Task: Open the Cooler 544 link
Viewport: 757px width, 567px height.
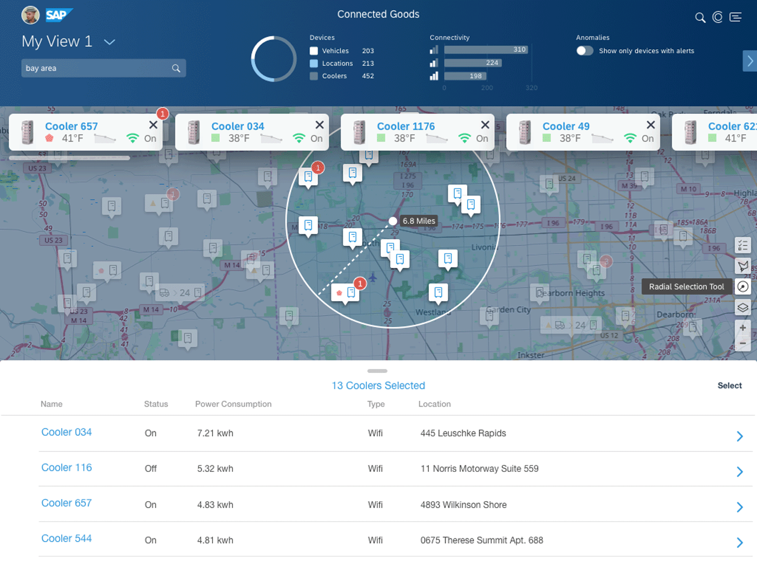Action: click(x=67, y=538)
